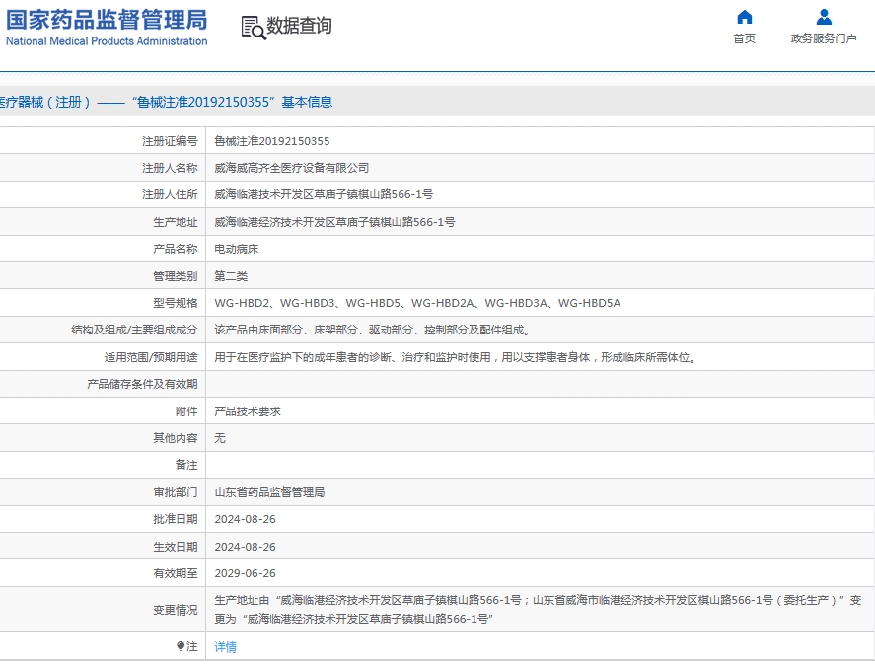Click the 变更情况 change description text
This screenshot has width=875, height=666.
click(x=538, y=610)
